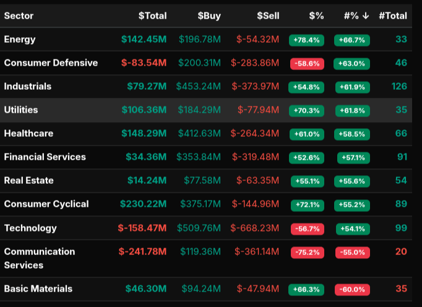The image size is (422, 307).
Task: Click the red -75.2% badge
Action: 307,253
